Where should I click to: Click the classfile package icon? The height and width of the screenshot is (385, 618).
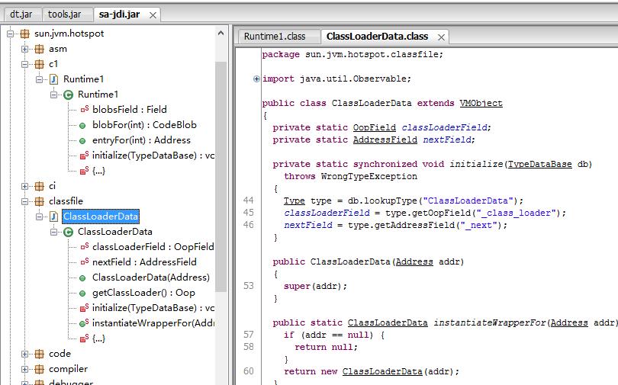coord(39,201)
